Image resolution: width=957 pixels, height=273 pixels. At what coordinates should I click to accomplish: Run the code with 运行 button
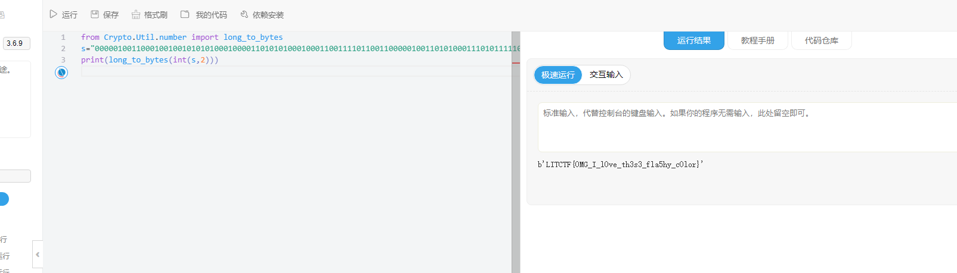tap(63, 14)
